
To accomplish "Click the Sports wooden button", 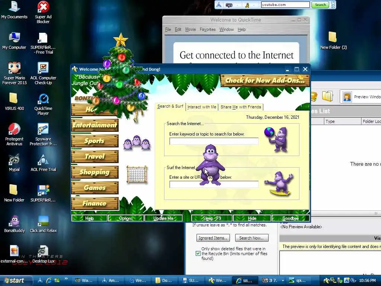I will coord(95,141).
